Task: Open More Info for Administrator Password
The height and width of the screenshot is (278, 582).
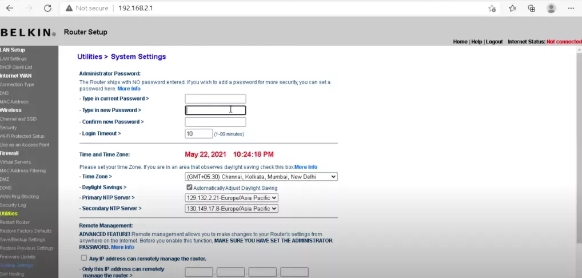Action: click(129, 89)
